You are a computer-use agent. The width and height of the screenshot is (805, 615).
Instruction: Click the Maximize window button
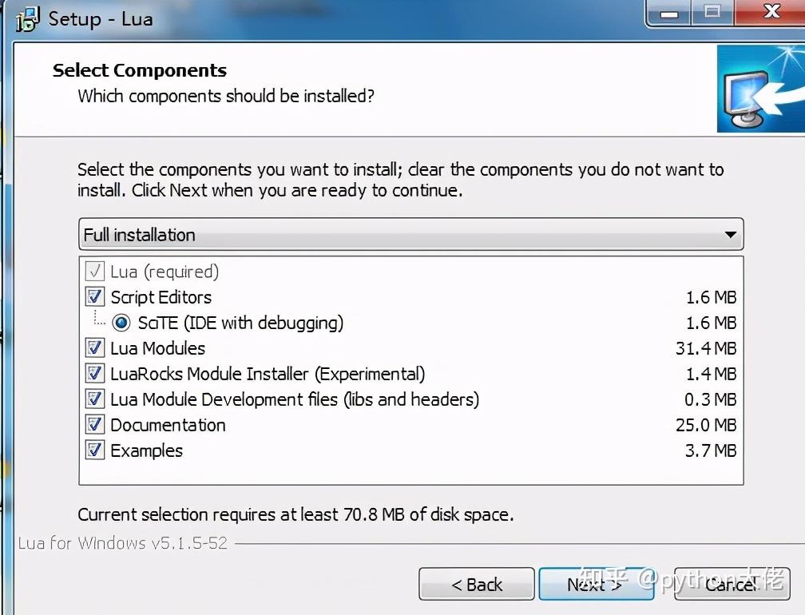click(x=712, y=13)
